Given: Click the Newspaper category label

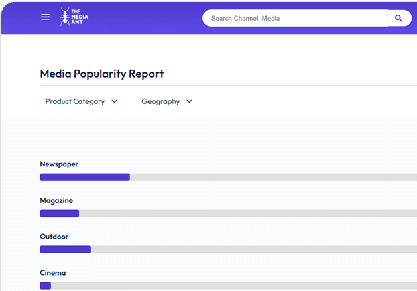Looking at the screenshot, I should [x=59, y=164].
